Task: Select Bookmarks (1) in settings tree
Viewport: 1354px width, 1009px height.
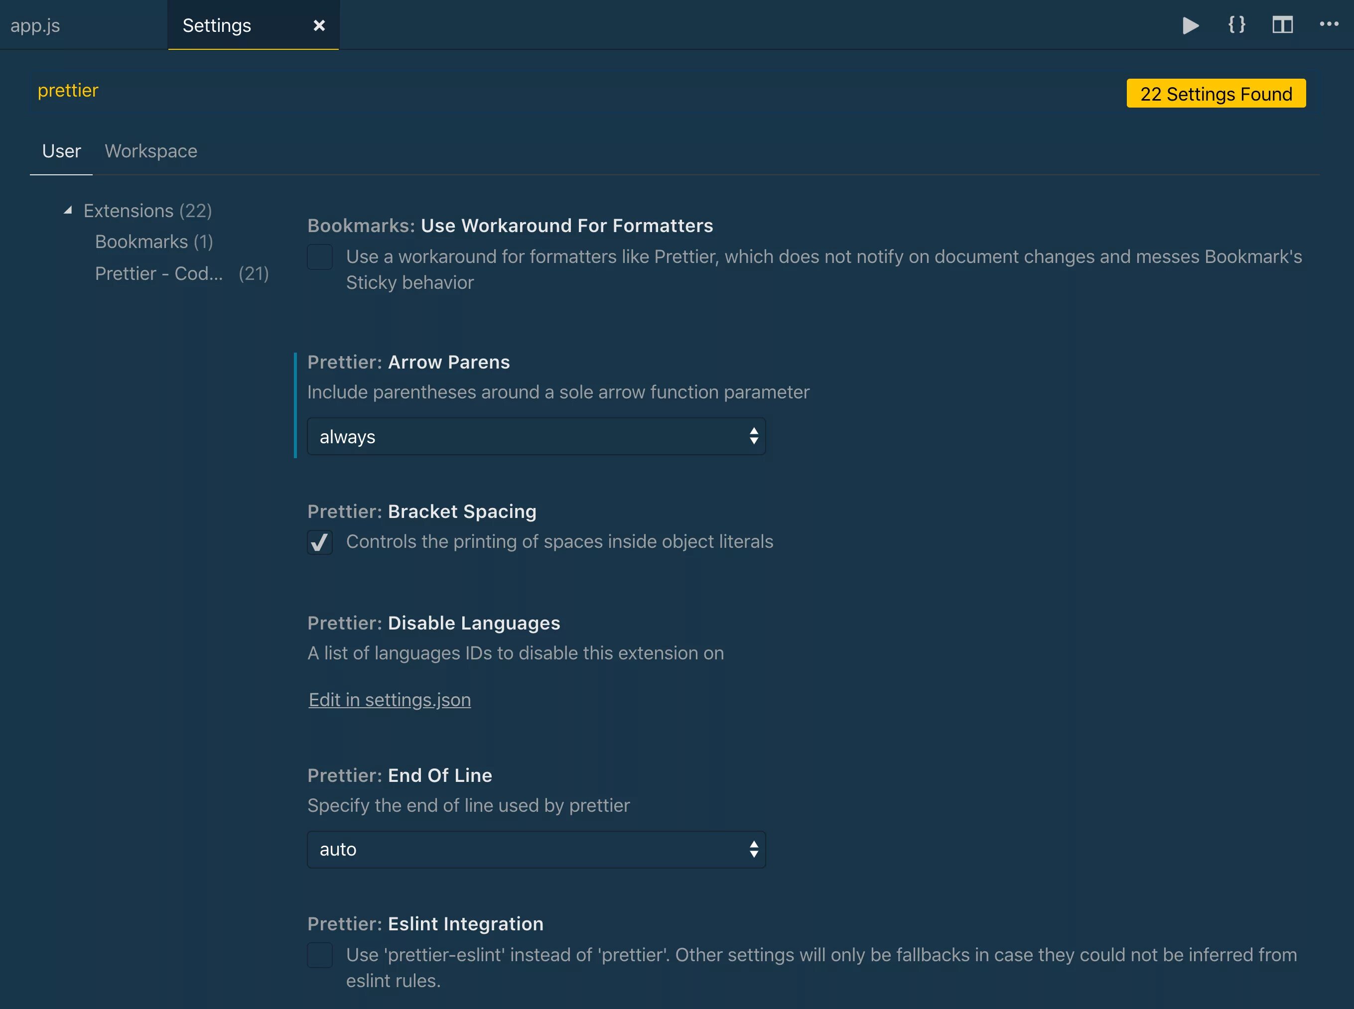Action: [x=154, y=242]
